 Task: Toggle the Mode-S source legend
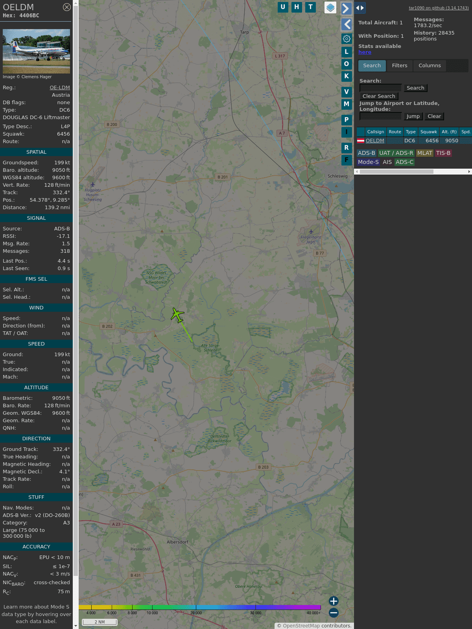368,162
